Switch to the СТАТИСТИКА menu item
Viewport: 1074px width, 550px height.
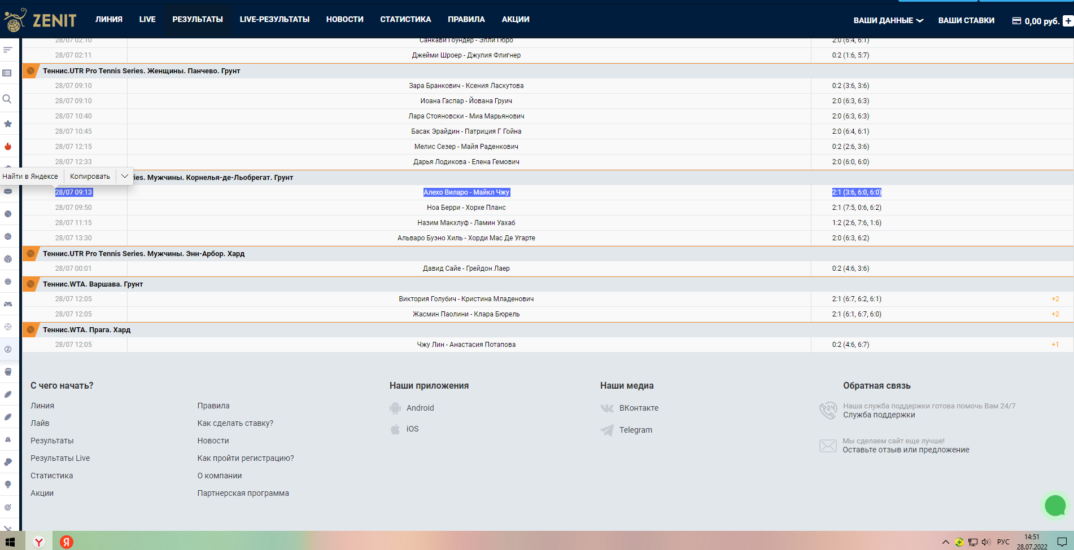[405, 19]
